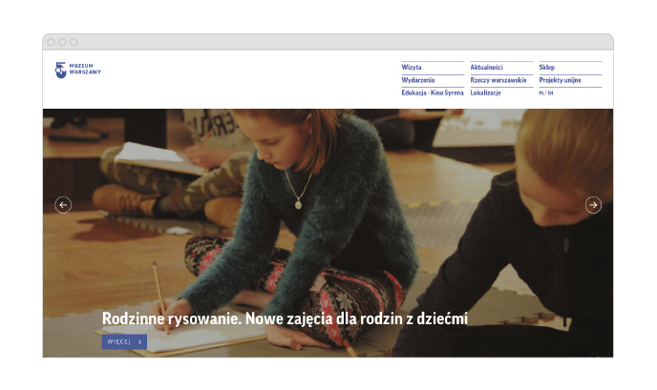Visit the Sklep link
657x390 pixels.
click(x=546, y=68)
